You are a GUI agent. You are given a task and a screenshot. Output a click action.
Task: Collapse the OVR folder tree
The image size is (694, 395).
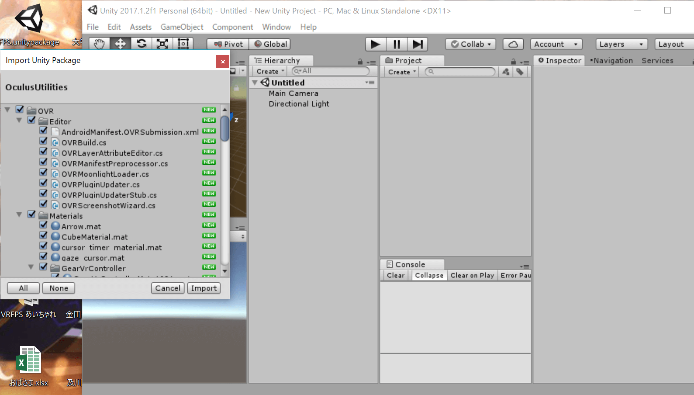pos(7,110)
